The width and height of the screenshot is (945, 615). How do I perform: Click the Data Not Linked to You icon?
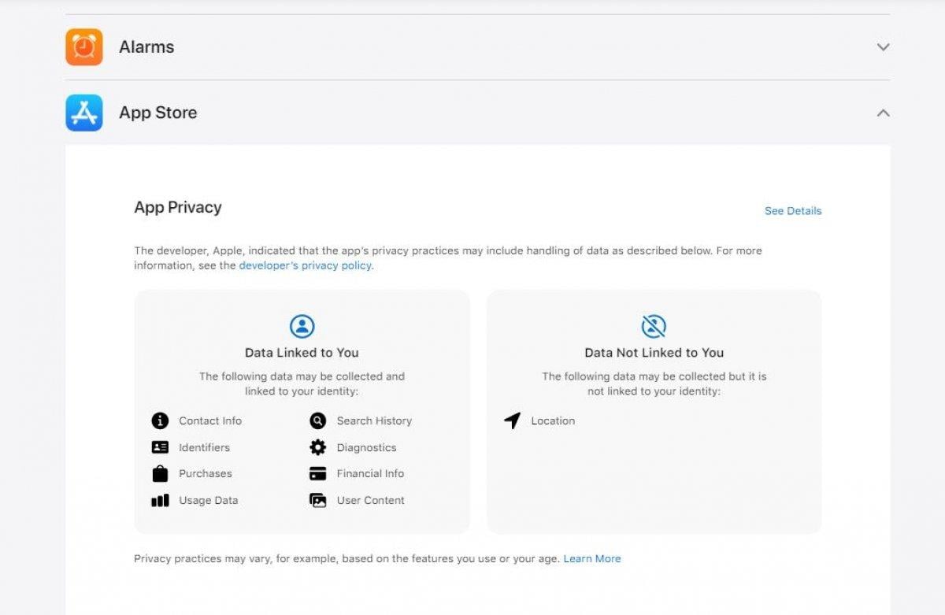tap(654, 326)
